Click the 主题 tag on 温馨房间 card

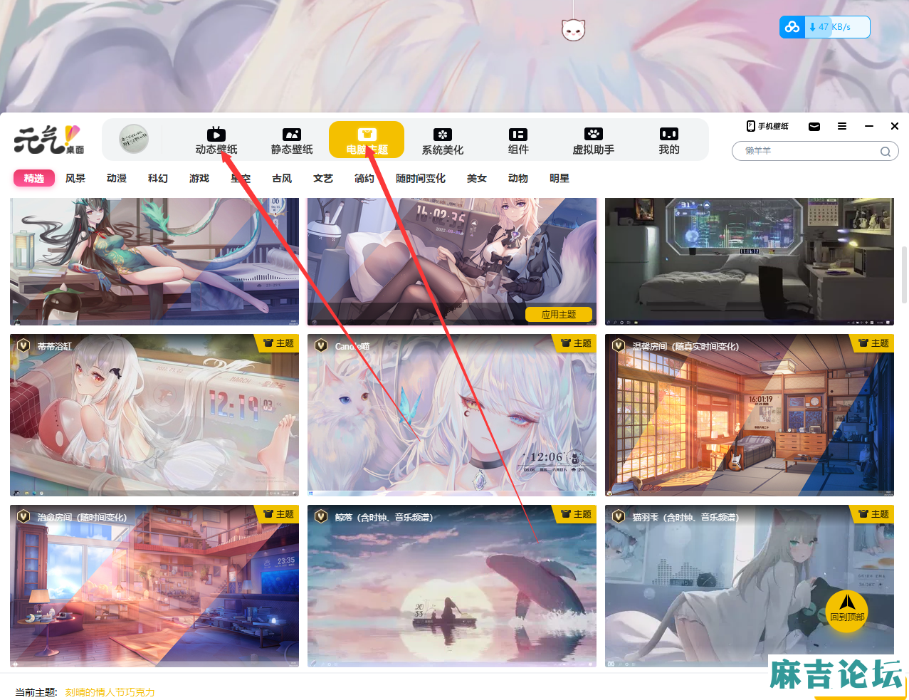point(873,343)
